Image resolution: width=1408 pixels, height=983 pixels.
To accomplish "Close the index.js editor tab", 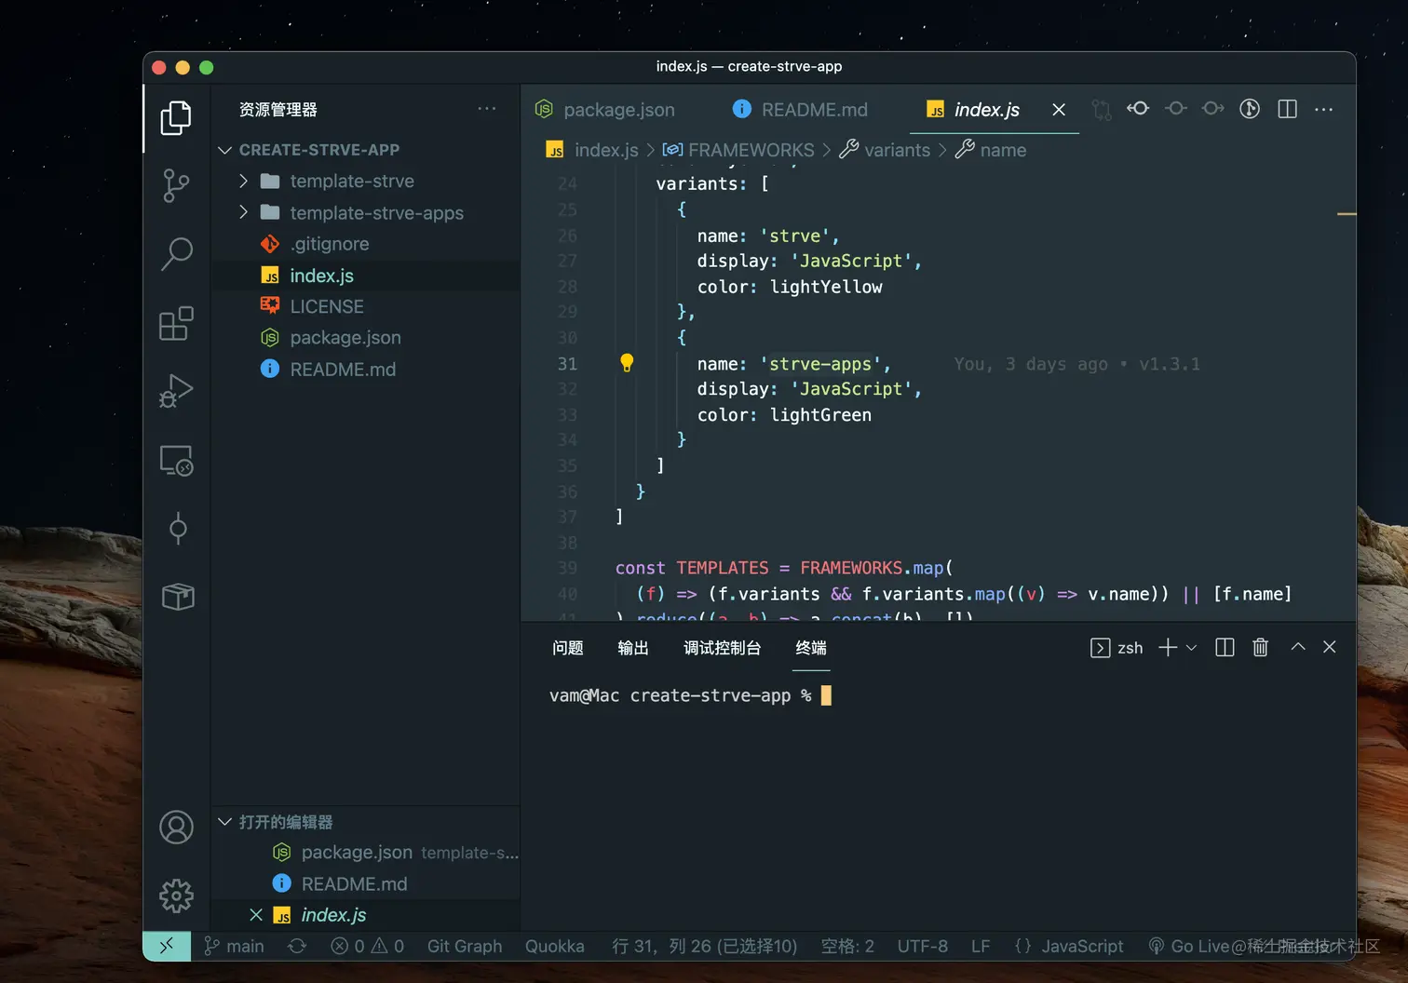I will click(x=1059, y=110).
